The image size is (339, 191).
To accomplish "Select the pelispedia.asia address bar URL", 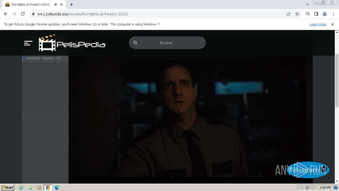I will pyautogui.click(x=83, y=14).
